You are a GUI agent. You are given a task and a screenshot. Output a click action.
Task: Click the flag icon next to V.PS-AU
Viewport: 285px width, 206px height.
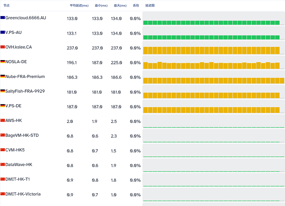[2, 32]
